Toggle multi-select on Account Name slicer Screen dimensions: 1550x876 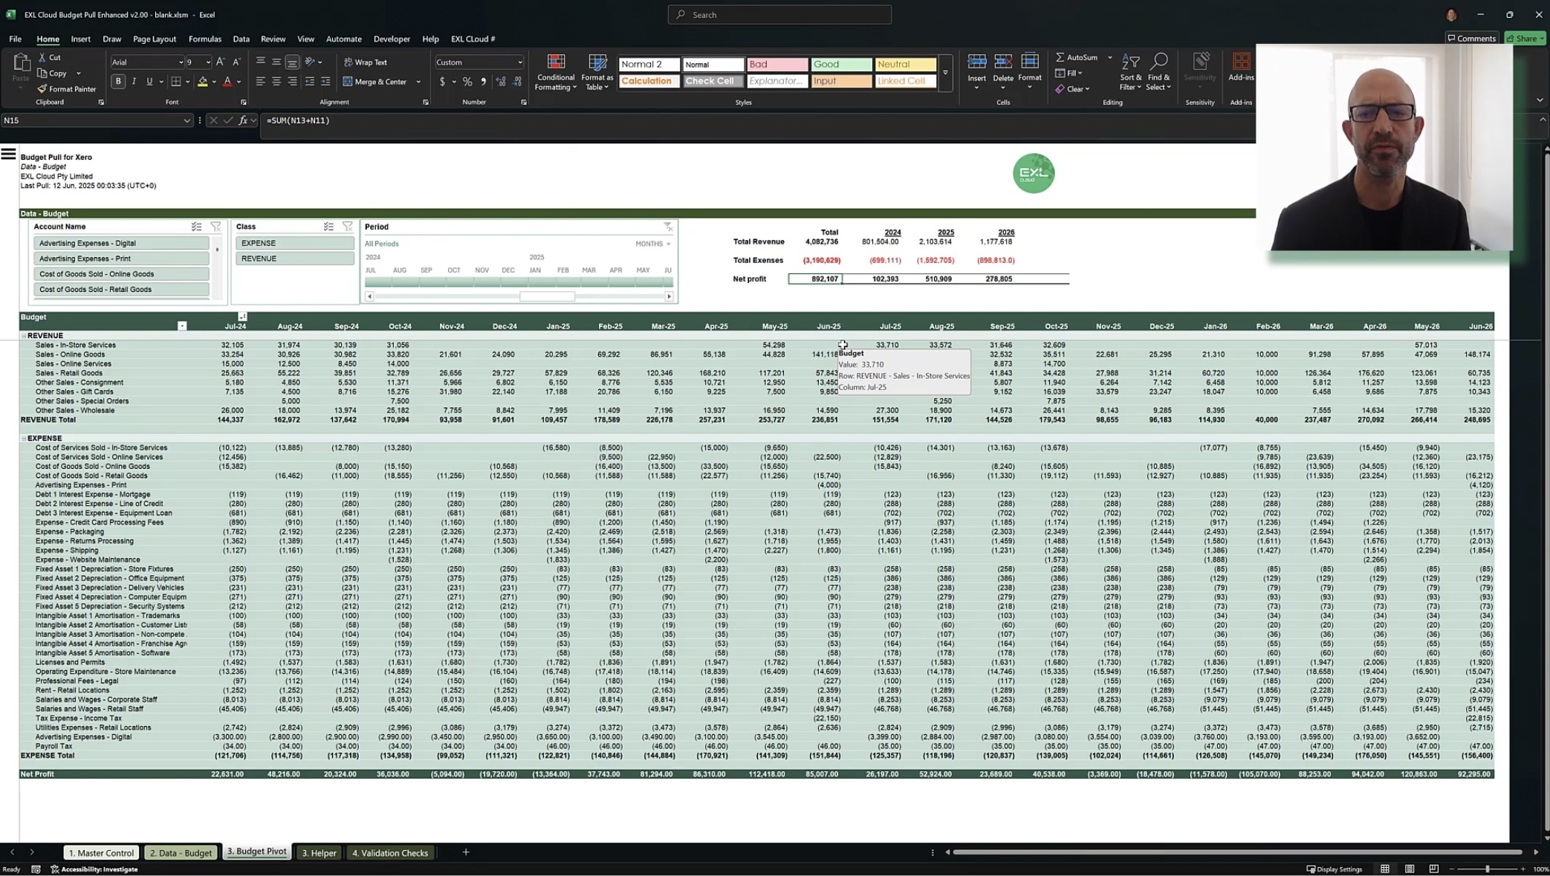click(196, 227)
